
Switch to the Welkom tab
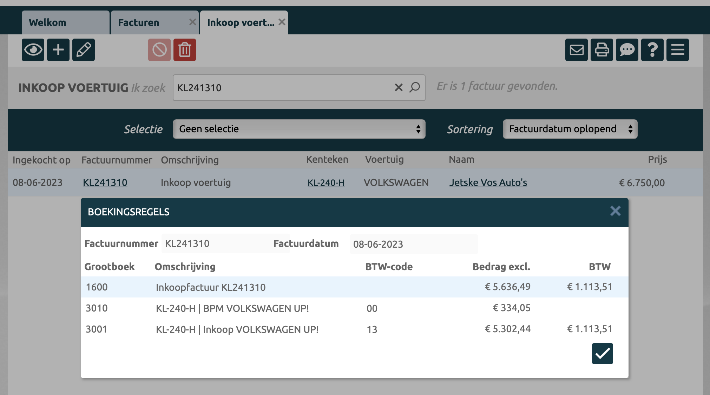65,22
